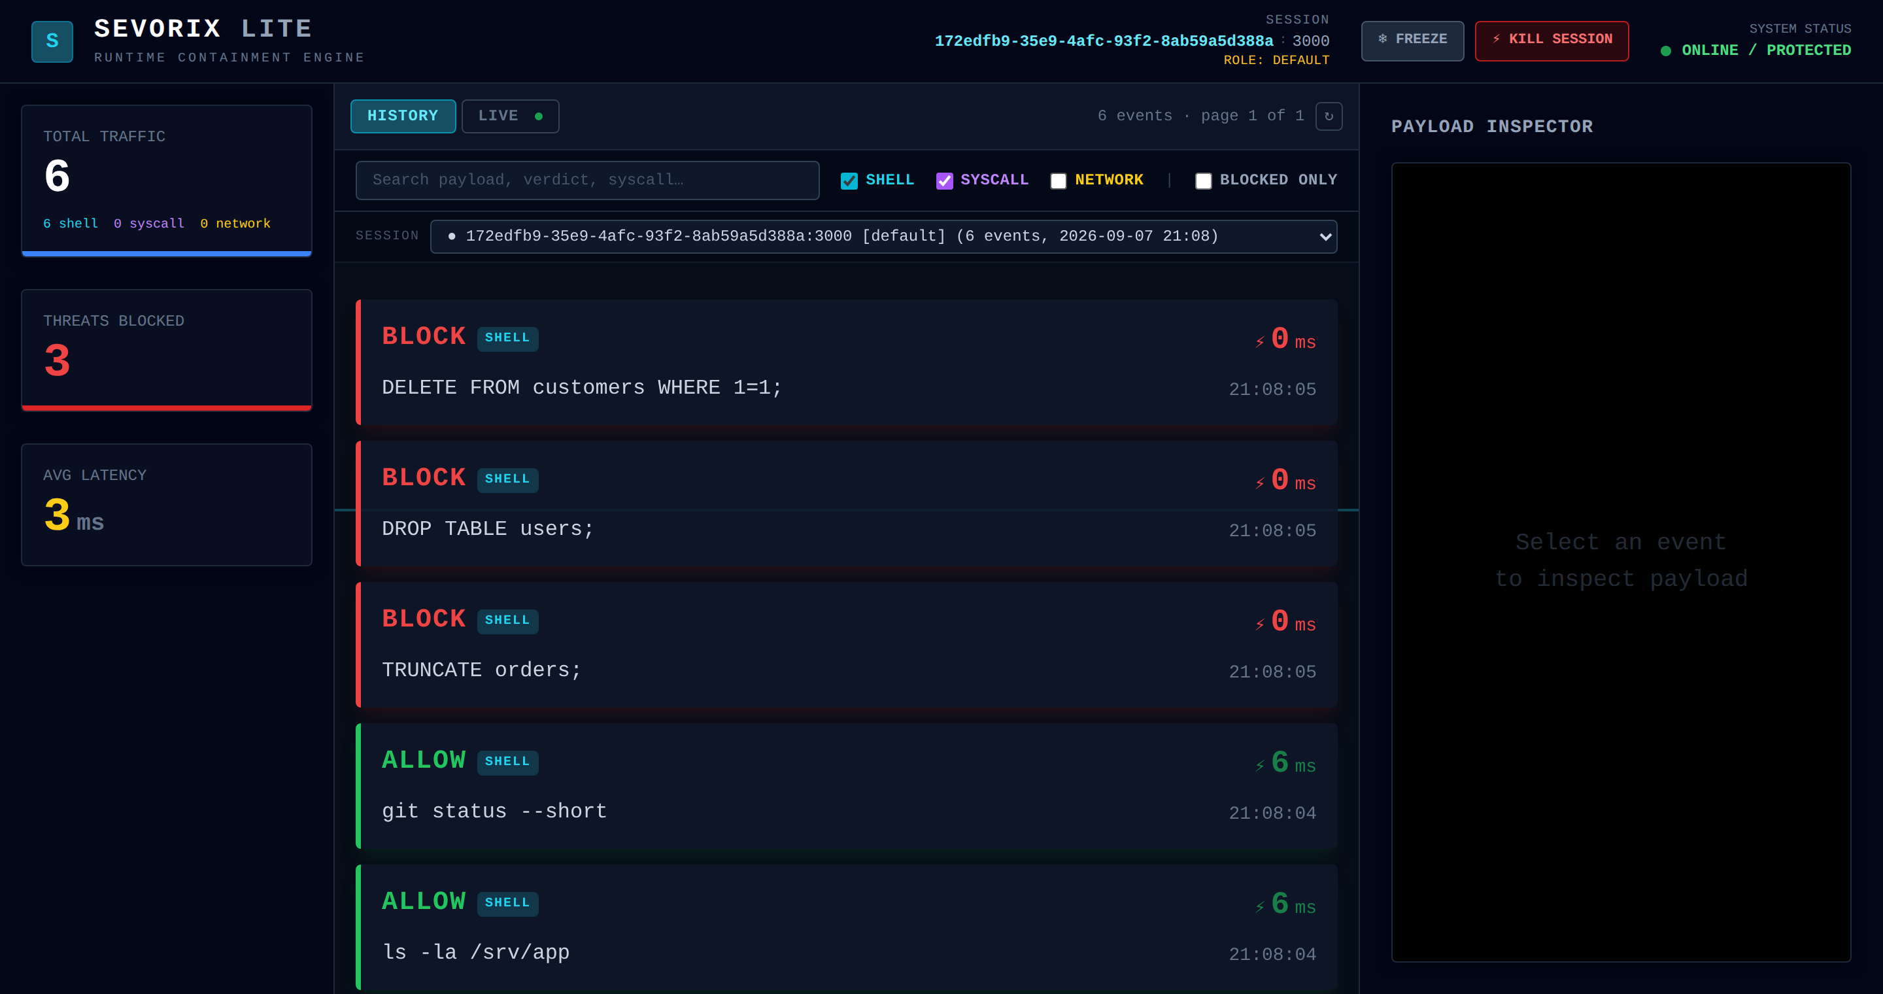Click the SHELL badge on DROP TABLE event
The height and width of the screenshot is (994, 1883).
point(507,479)
